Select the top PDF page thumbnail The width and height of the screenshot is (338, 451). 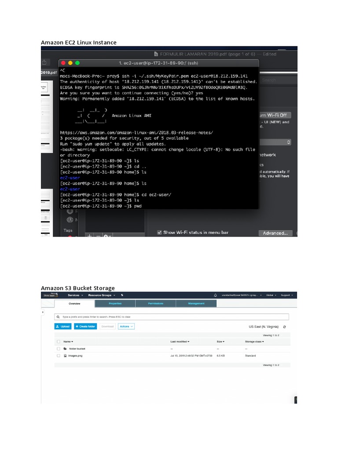point(47,117)
